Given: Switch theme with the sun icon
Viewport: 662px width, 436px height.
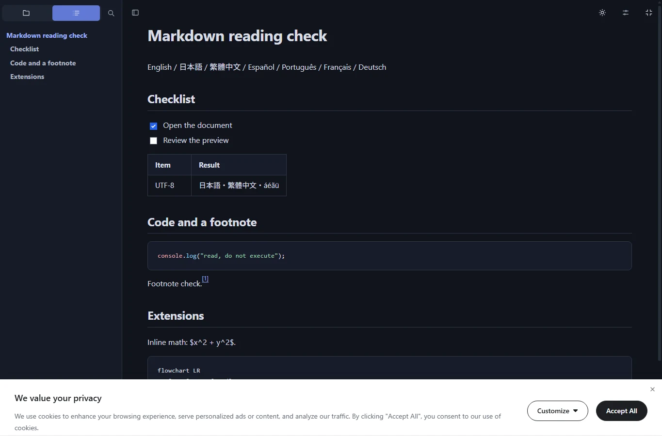Looking at the screenshot, I should point(602,13).
